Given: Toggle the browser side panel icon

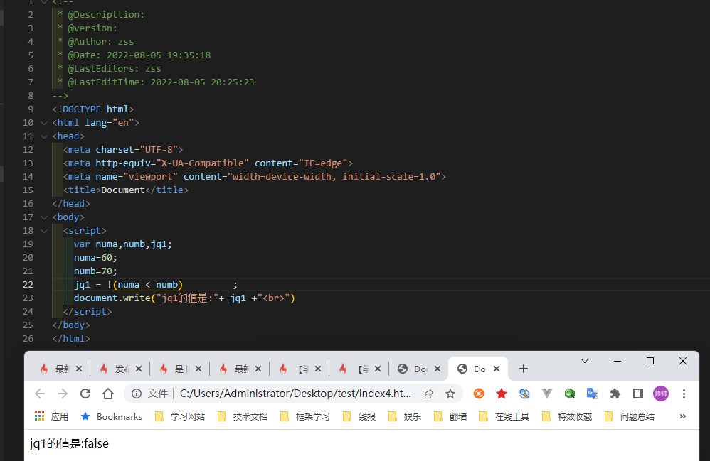Looking at the screenshot, I should tap(638, 394).
